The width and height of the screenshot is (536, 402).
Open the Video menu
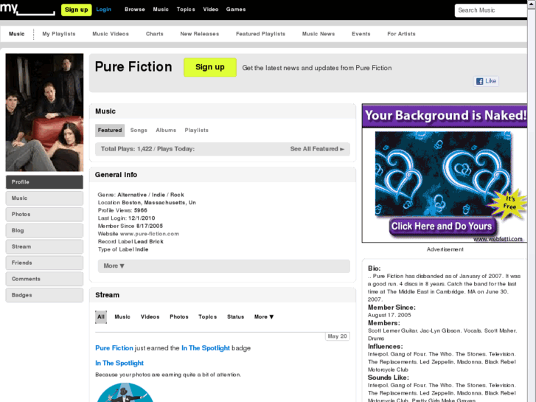pyautogui.click(x=211, y=10)
